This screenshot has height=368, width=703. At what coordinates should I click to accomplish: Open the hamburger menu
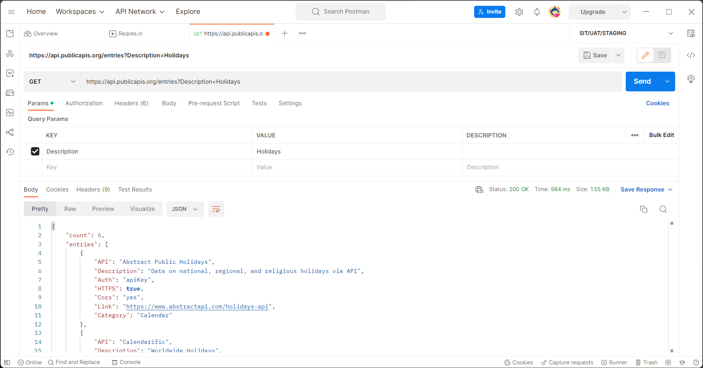(11, 12)
